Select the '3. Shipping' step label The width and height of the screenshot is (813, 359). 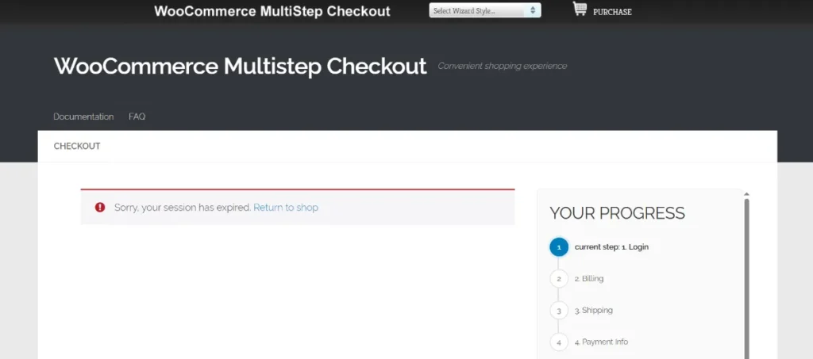pos(593,311)
